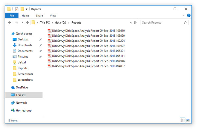The image size is (197, 129).
Task: Open the File menu
Action: (x=12, y=15)
